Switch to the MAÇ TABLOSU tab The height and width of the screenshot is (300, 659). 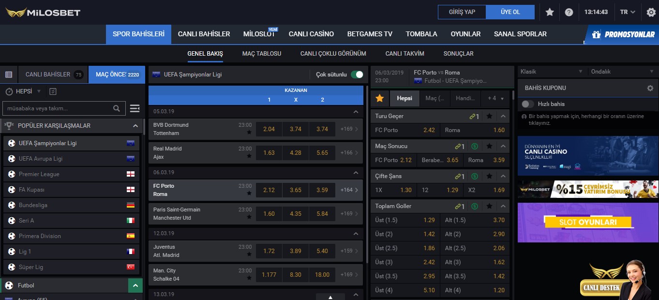coord(262,54)
